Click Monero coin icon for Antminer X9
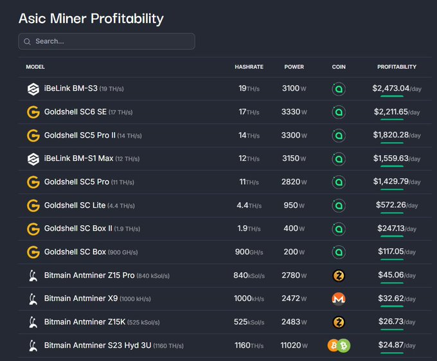The image size is (437, 361). pos(339,299)
